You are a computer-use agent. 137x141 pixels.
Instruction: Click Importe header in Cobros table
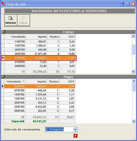tap(37, 37)
